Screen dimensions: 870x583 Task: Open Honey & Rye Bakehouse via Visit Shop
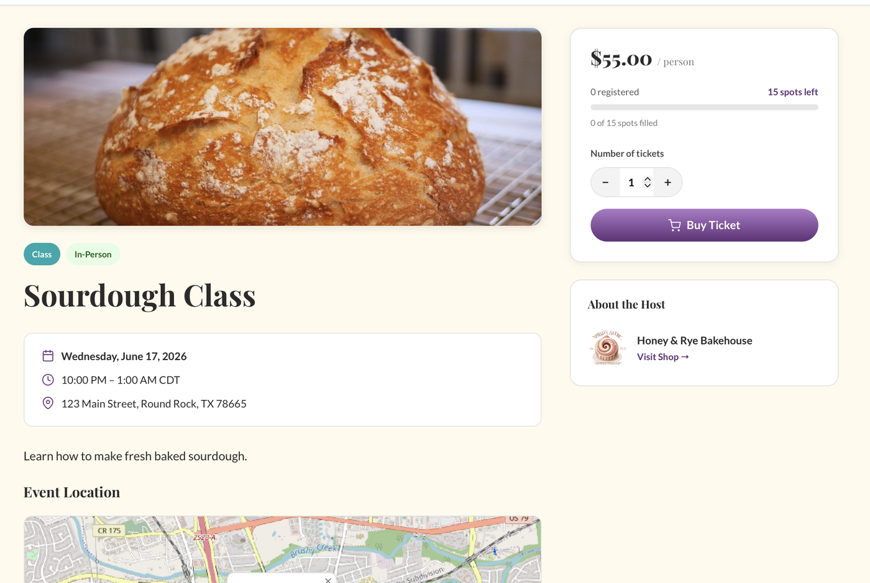(x=657, y=356)
